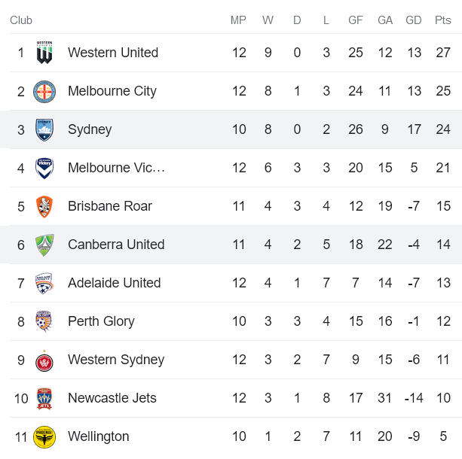Click the Melbourne City club logo

(44, 91)
